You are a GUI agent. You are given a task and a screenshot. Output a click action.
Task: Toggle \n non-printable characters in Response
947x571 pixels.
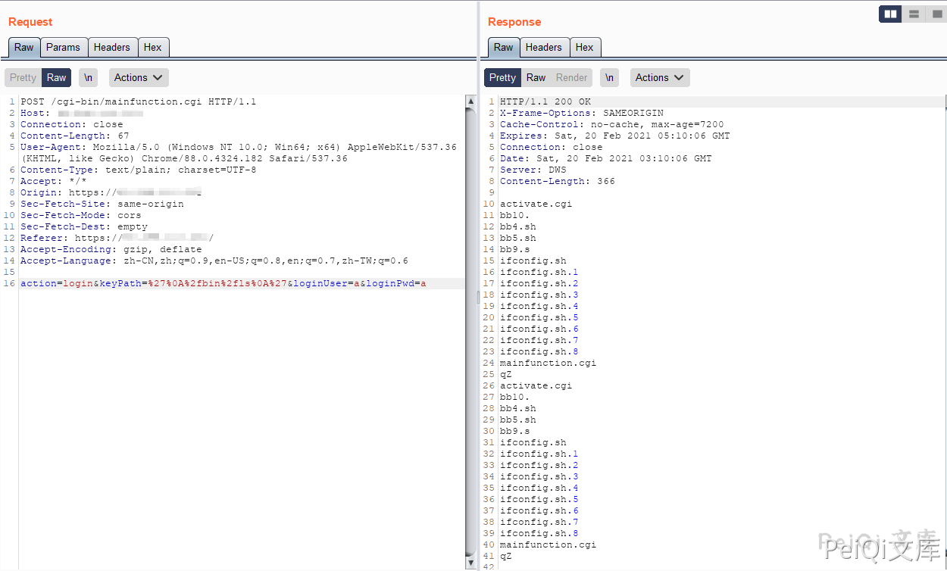[x=610, y=77]
